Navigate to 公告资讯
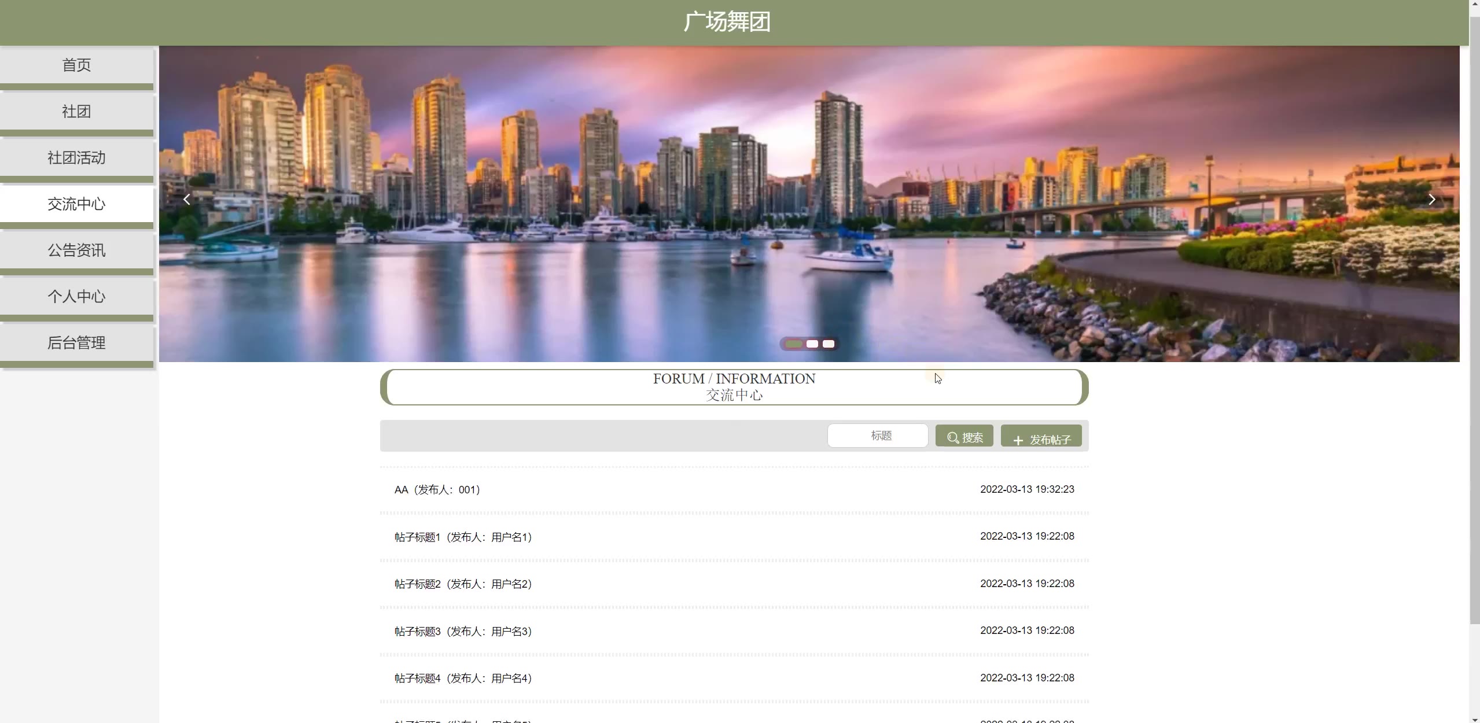The height and width of the screenshot is (723, 1480). [76, 250]
